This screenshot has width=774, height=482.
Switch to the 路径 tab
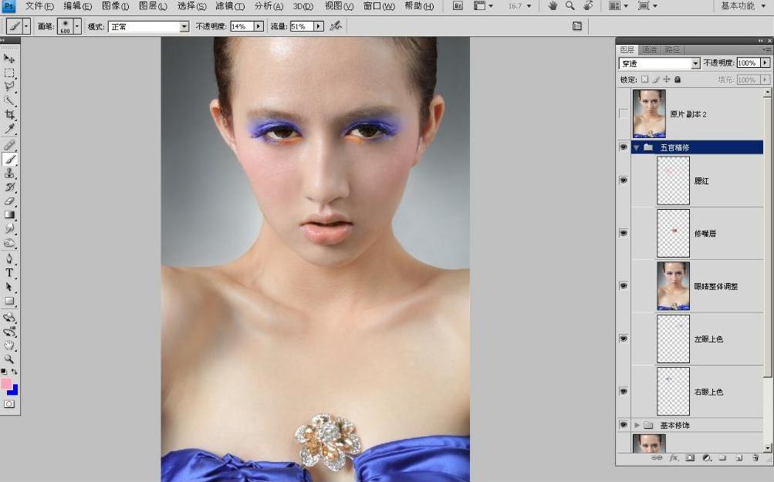point(672,50)
